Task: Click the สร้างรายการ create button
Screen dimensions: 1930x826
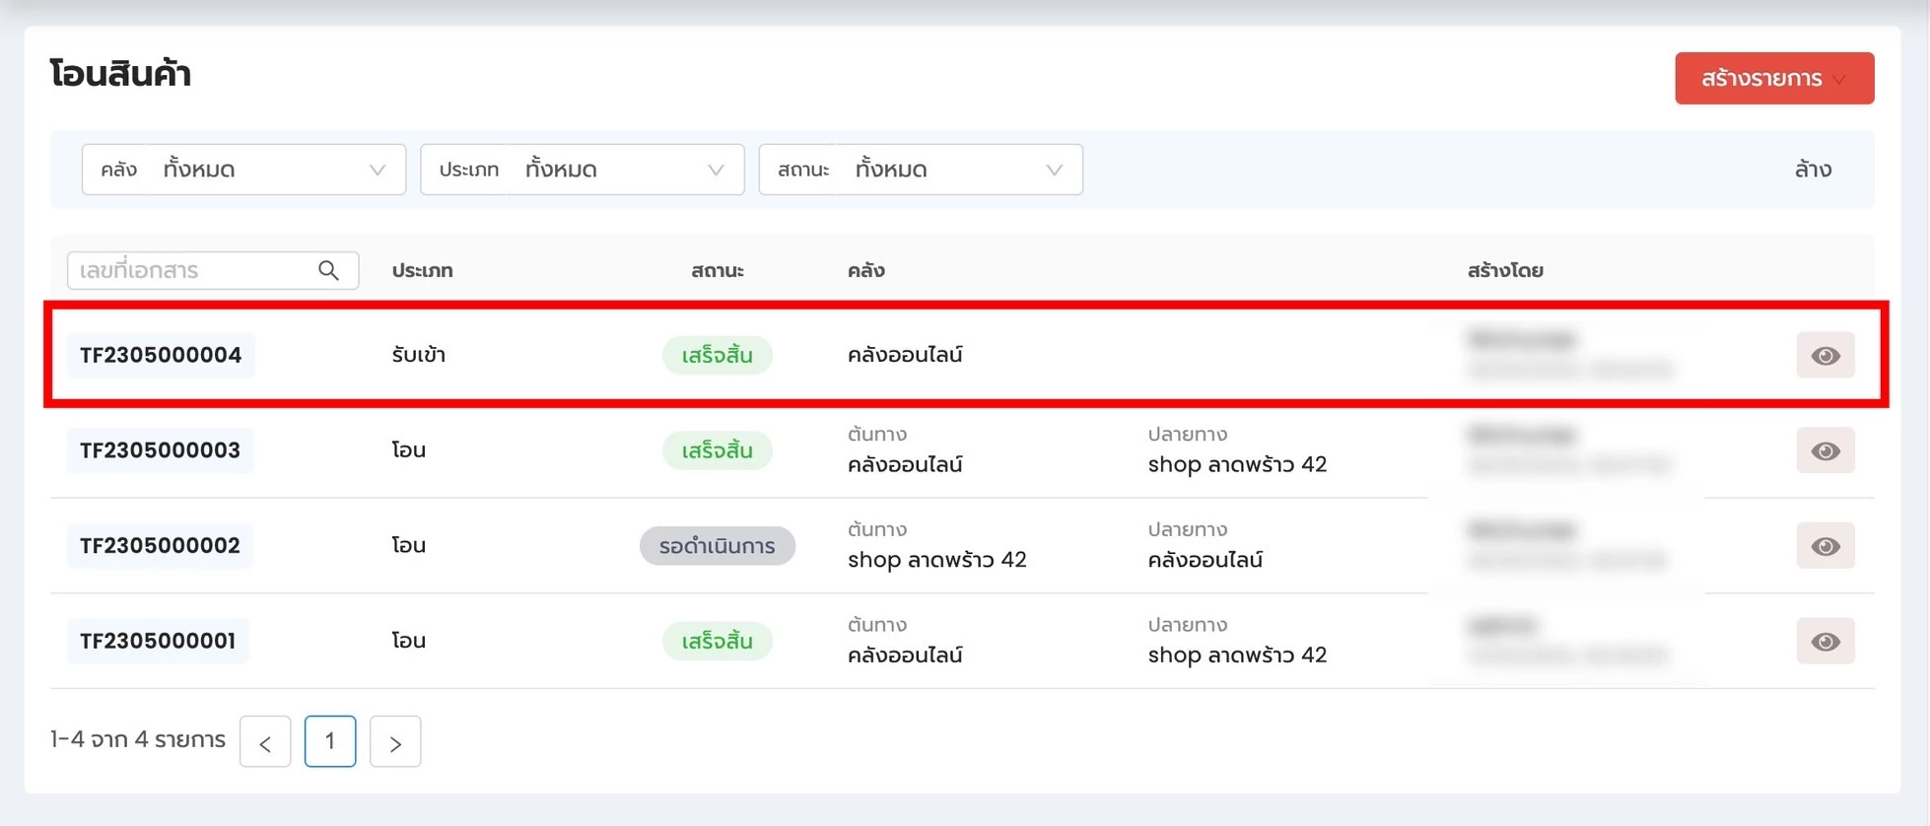Action: pyautogui.click(x=1773, y=79)
